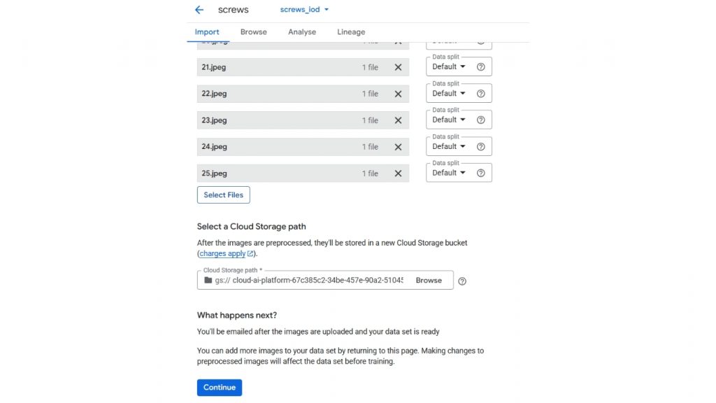Image resolution: width=716 pixels, height=403 pixels.
Task: Open help for Cloud Storage path
Action: pyautogui.click(x=461, y=281)
